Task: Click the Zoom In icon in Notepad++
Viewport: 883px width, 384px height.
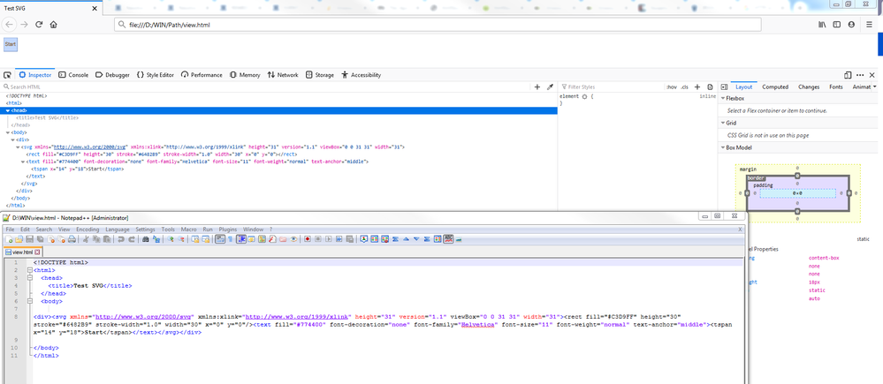Action: 170,239
